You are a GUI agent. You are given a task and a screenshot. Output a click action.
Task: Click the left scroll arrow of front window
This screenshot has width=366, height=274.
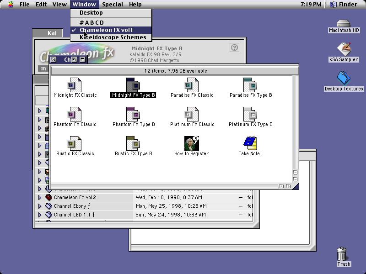pyautogui.click(x=282, y=186)
